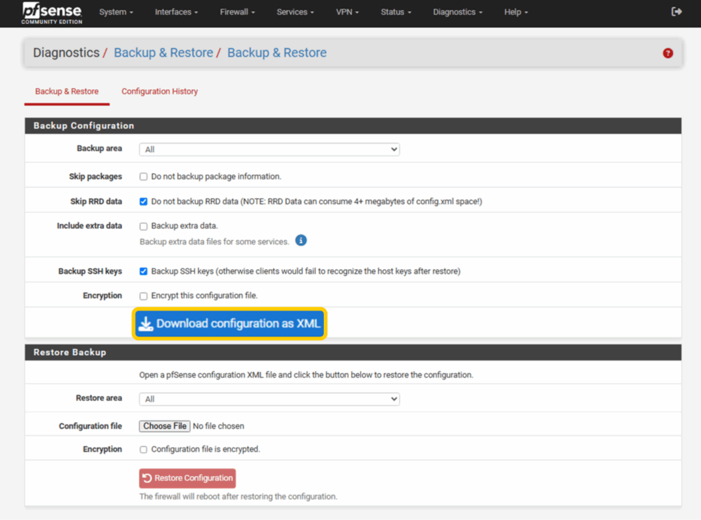The height and width of the screenshot is (520, 701).
Task: Uncheck Do not backup RRD data
Action: [x=144, y=201]
